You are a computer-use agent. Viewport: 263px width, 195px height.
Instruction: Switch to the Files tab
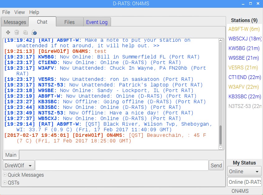point(69,22)
